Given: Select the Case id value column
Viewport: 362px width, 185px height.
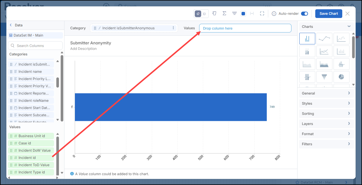Looking at the screenshot, I should pyautogui.click(x=31, y=143).
